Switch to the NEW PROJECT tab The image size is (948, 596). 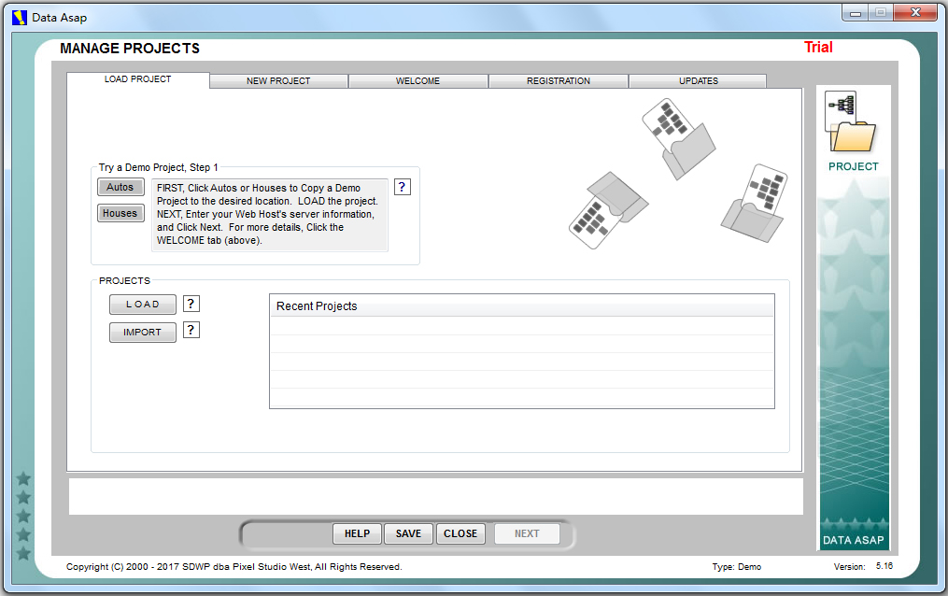coord(278,81)
